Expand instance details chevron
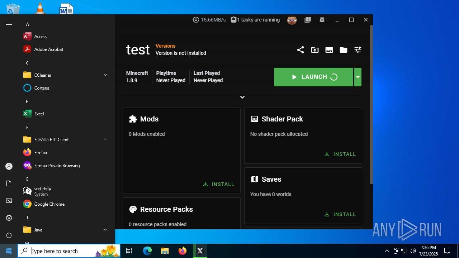 (242, 97)
